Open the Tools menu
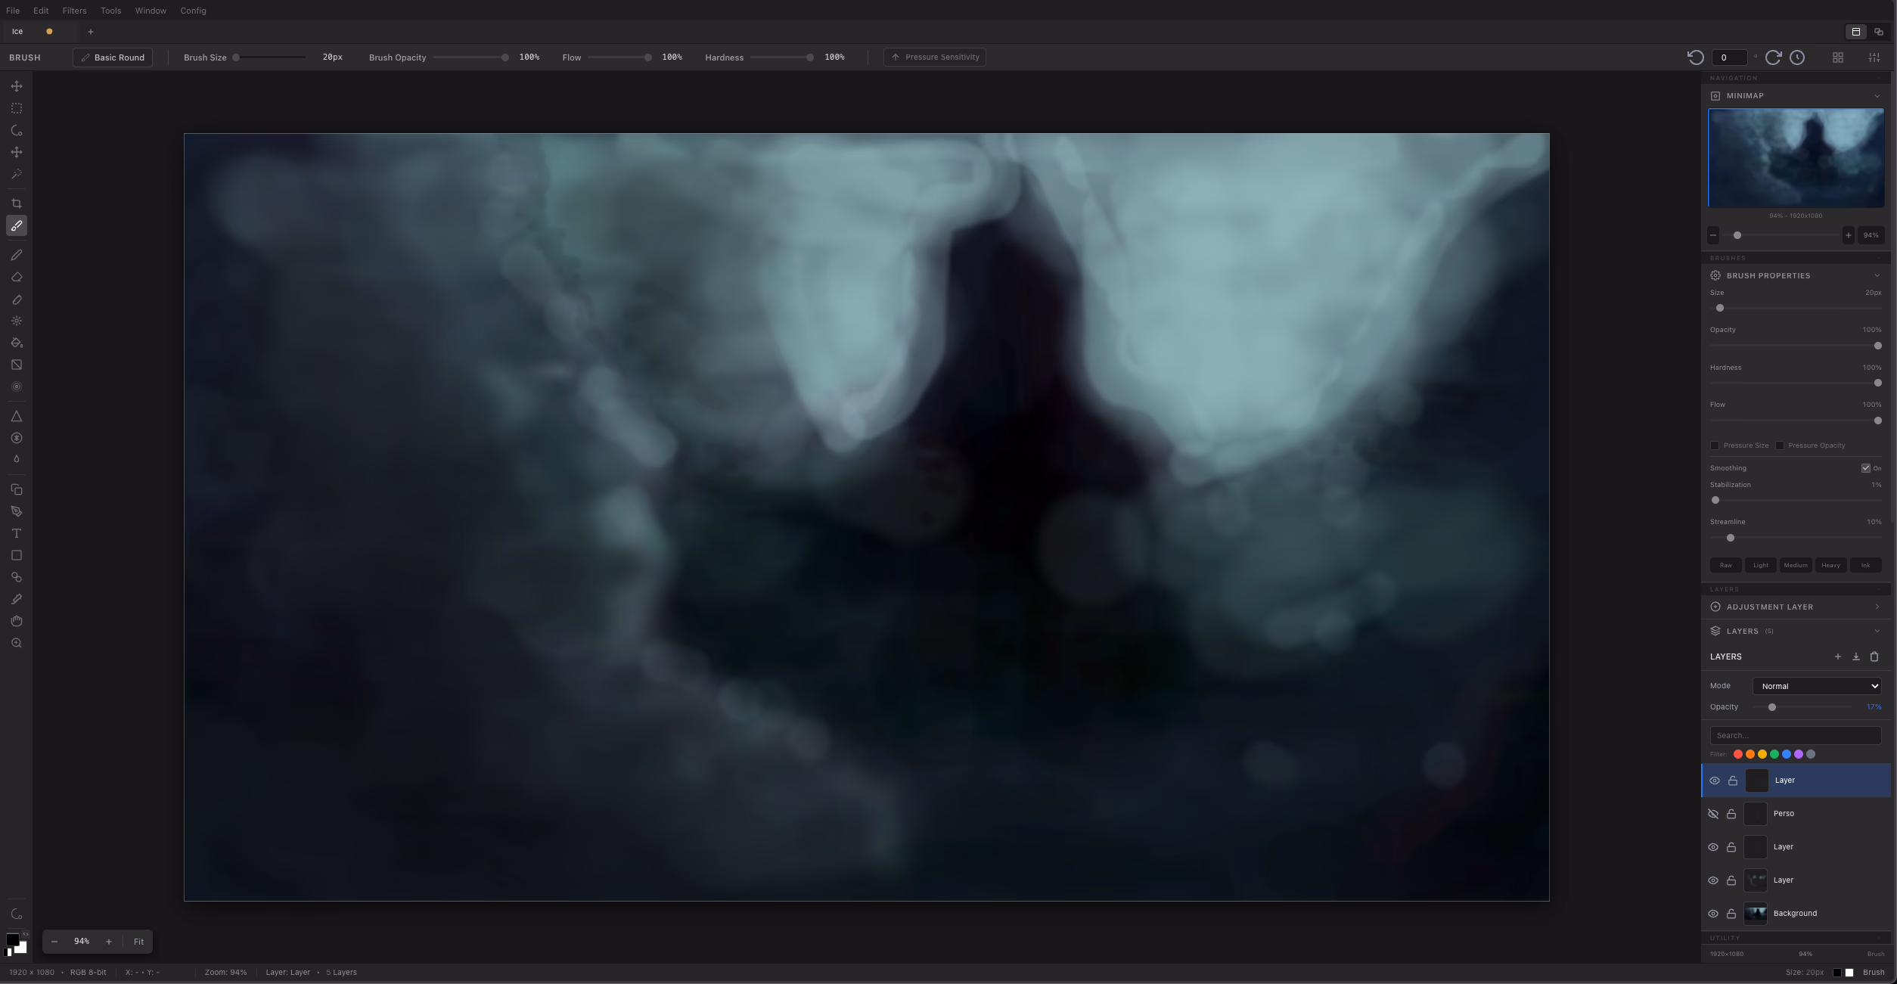Screen dimensions: 1897x984 110,11
